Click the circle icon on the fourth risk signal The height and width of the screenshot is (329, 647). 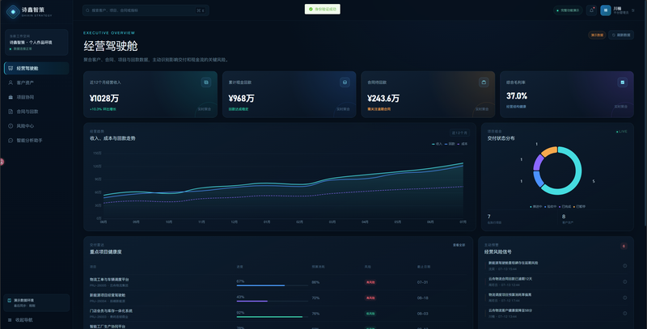point(624,314)
